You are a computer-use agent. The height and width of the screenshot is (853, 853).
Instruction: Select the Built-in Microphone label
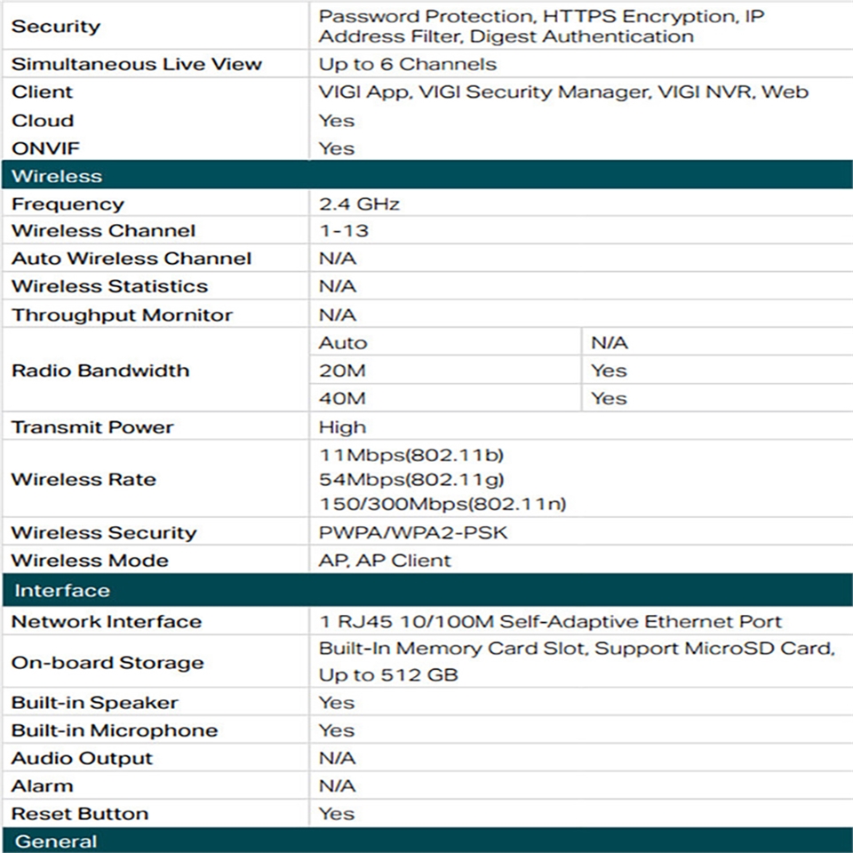pos(114,730)
